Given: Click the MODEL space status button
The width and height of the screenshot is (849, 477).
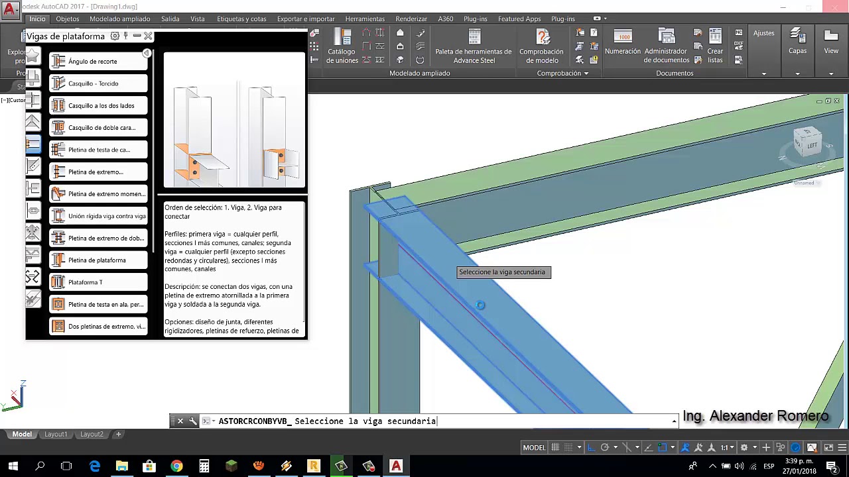Looking at the screenshot, I should coord(534,448).
